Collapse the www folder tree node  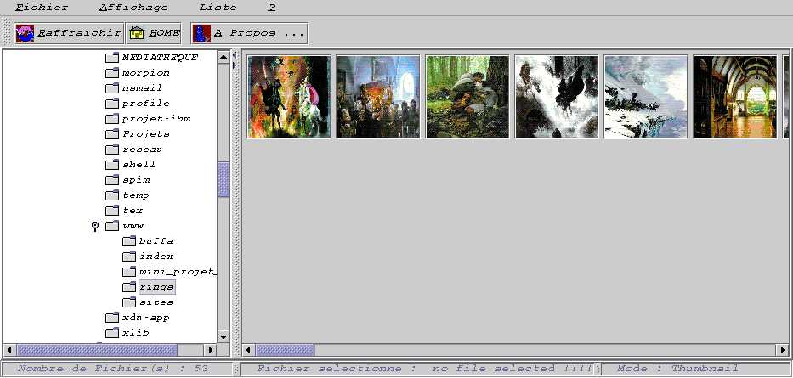pyautogui.click(x=96, y=226)
